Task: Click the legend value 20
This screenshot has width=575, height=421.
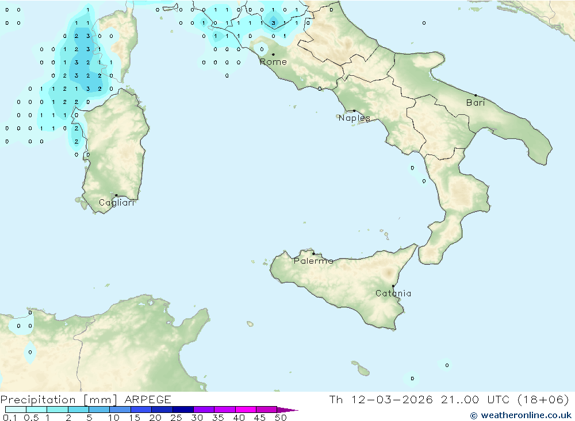Action: click(x=155, y=418)
